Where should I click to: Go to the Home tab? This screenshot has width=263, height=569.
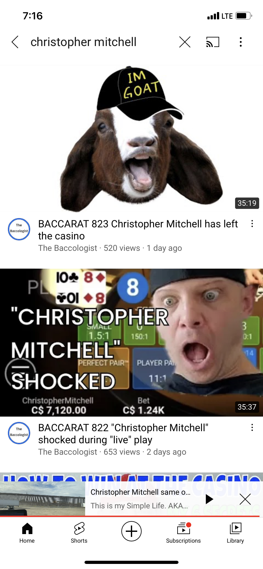coord(27,533)
